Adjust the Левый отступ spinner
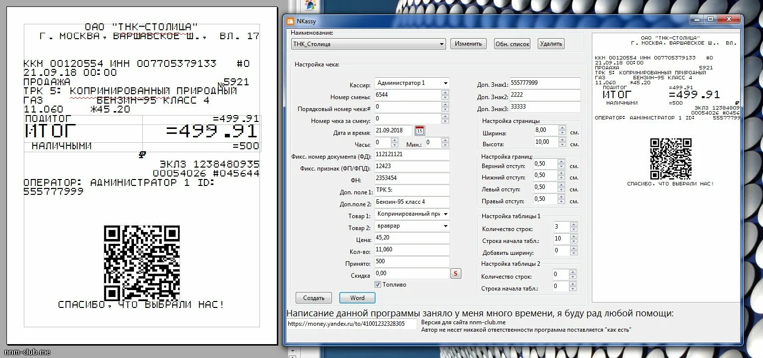Image resolution: width=763 pixels, height=358 pixels. pos(561,187)
